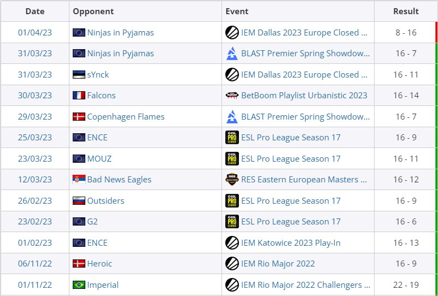Click the 22 - 19 result against Imperial
The width and height of the screenshot is (438, 296).
(406, 285)
